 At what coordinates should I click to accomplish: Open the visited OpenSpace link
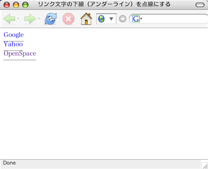point(20,54)
